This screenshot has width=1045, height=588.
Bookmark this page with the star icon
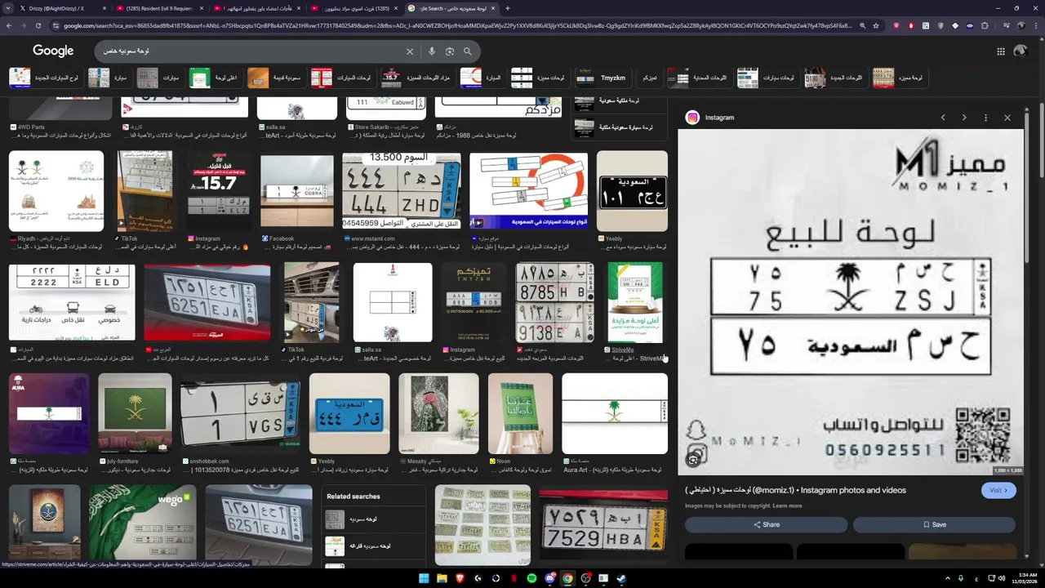point(876,25)
